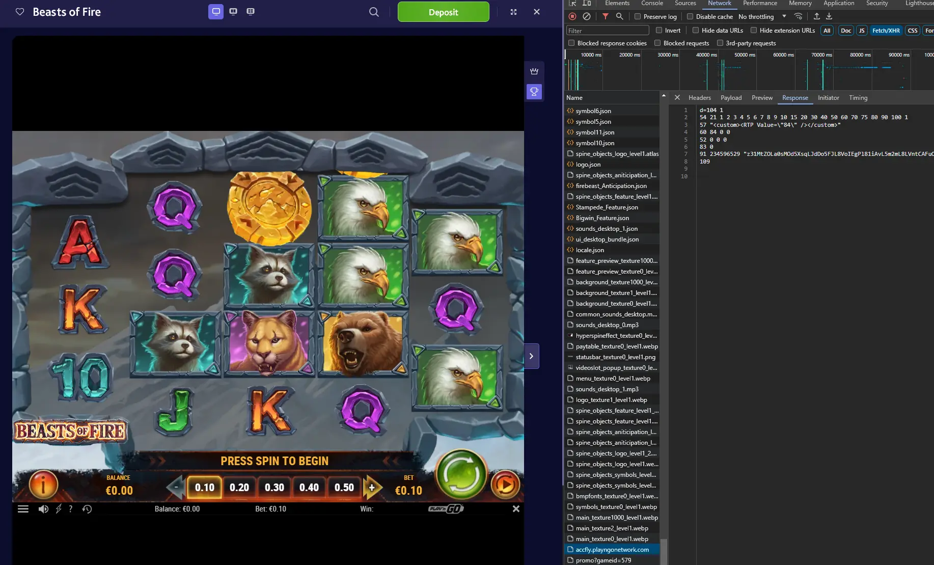Select the 0.30 bet value
Viewport: 934px width, 565px height.
point(274,488)
